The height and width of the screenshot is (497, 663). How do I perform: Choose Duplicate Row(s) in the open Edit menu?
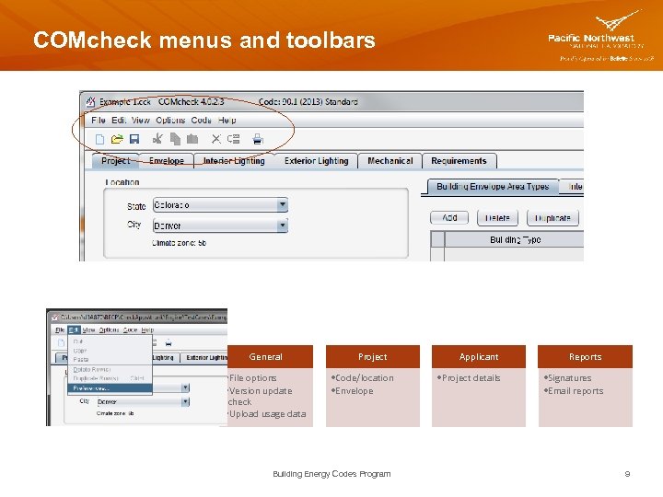click(x=110, y=378)
